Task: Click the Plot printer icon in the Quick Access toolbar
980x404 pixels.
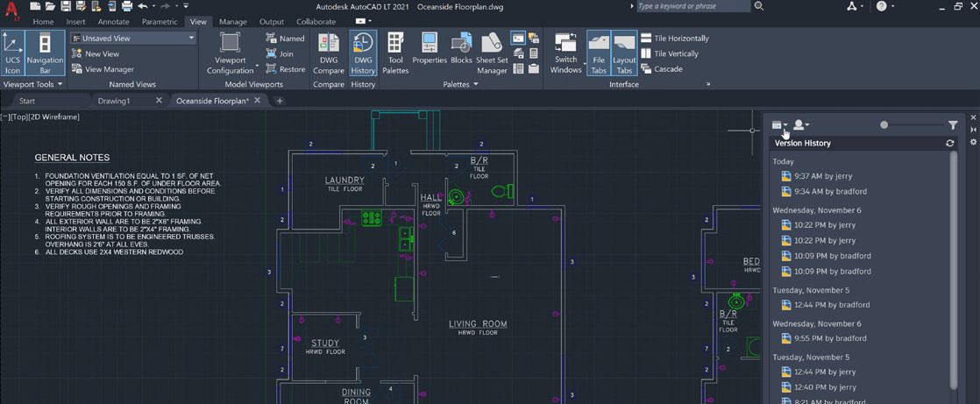Action: coord(127,6)
